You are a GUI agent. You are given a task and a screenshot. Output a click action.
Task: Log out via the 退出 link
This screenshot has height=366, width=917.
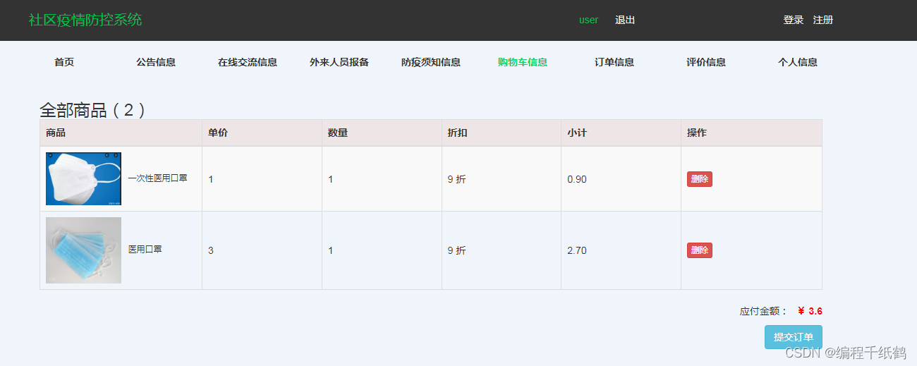point(625,20)
